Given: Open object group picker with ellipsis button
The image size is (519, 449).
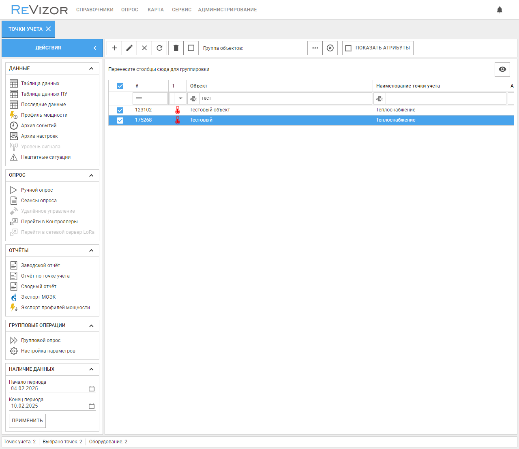Looking at the screenshot, I should (x=315, y=48).
